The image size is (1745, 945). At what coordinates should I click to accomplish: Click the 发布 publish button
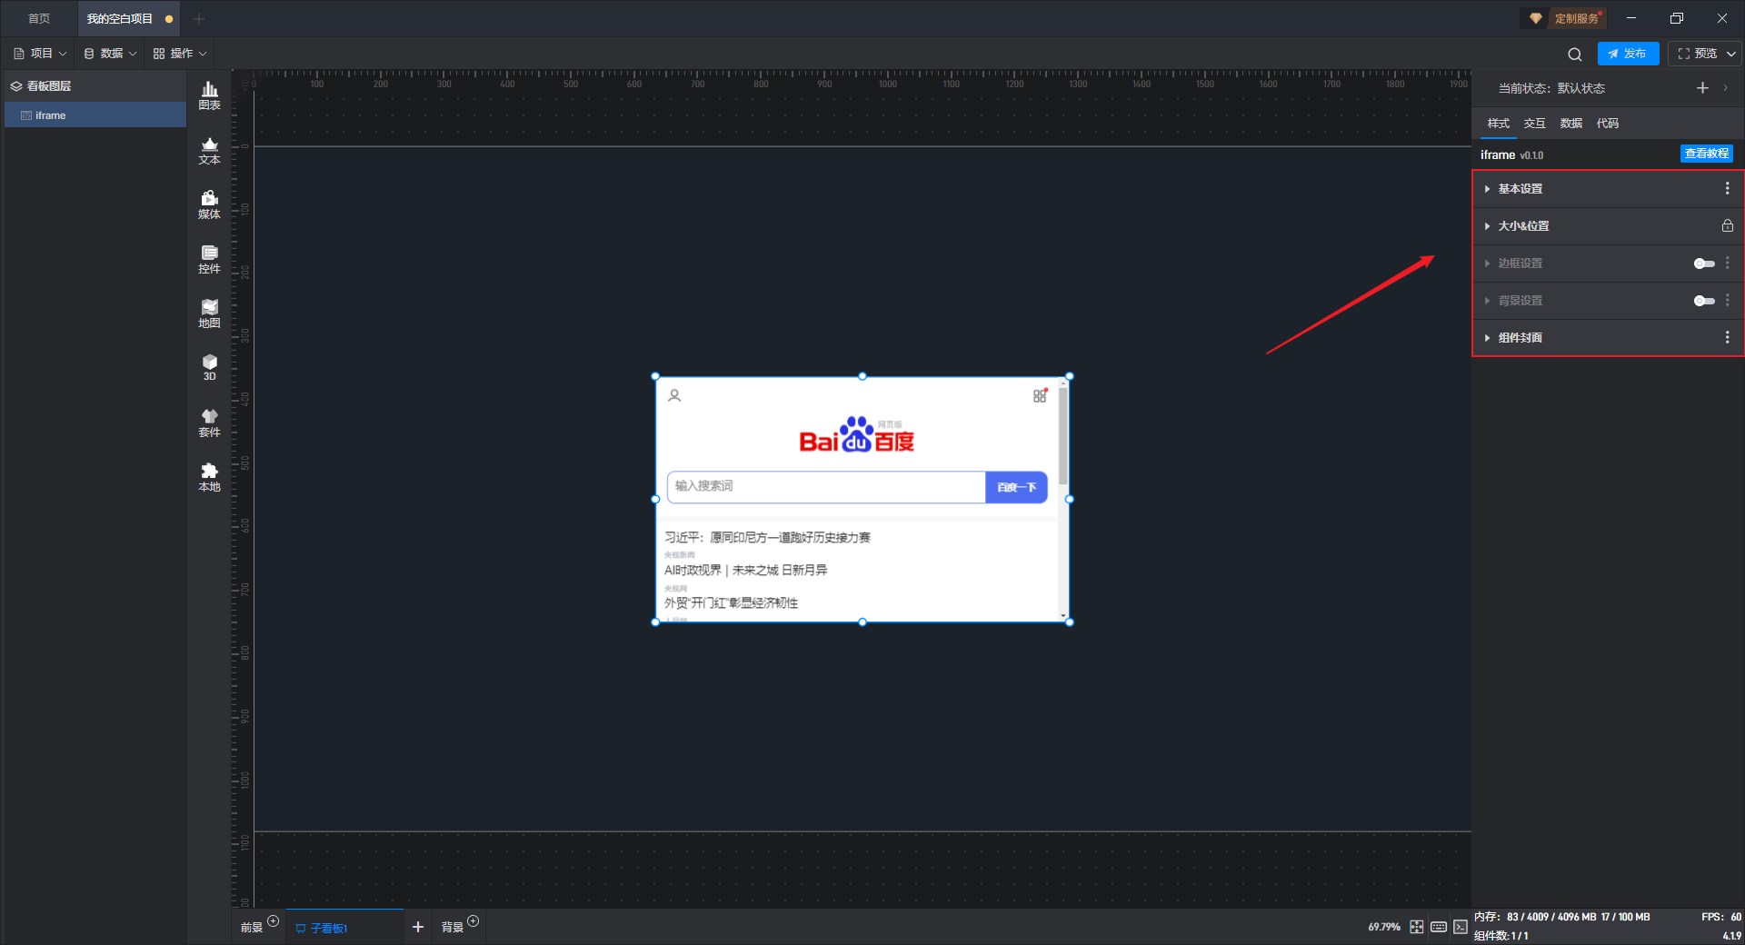tap(1628, 54)
